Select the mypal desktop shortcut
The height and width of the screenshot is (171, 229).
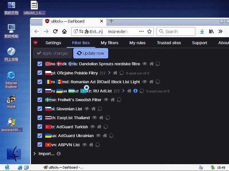tap(11, 101)
